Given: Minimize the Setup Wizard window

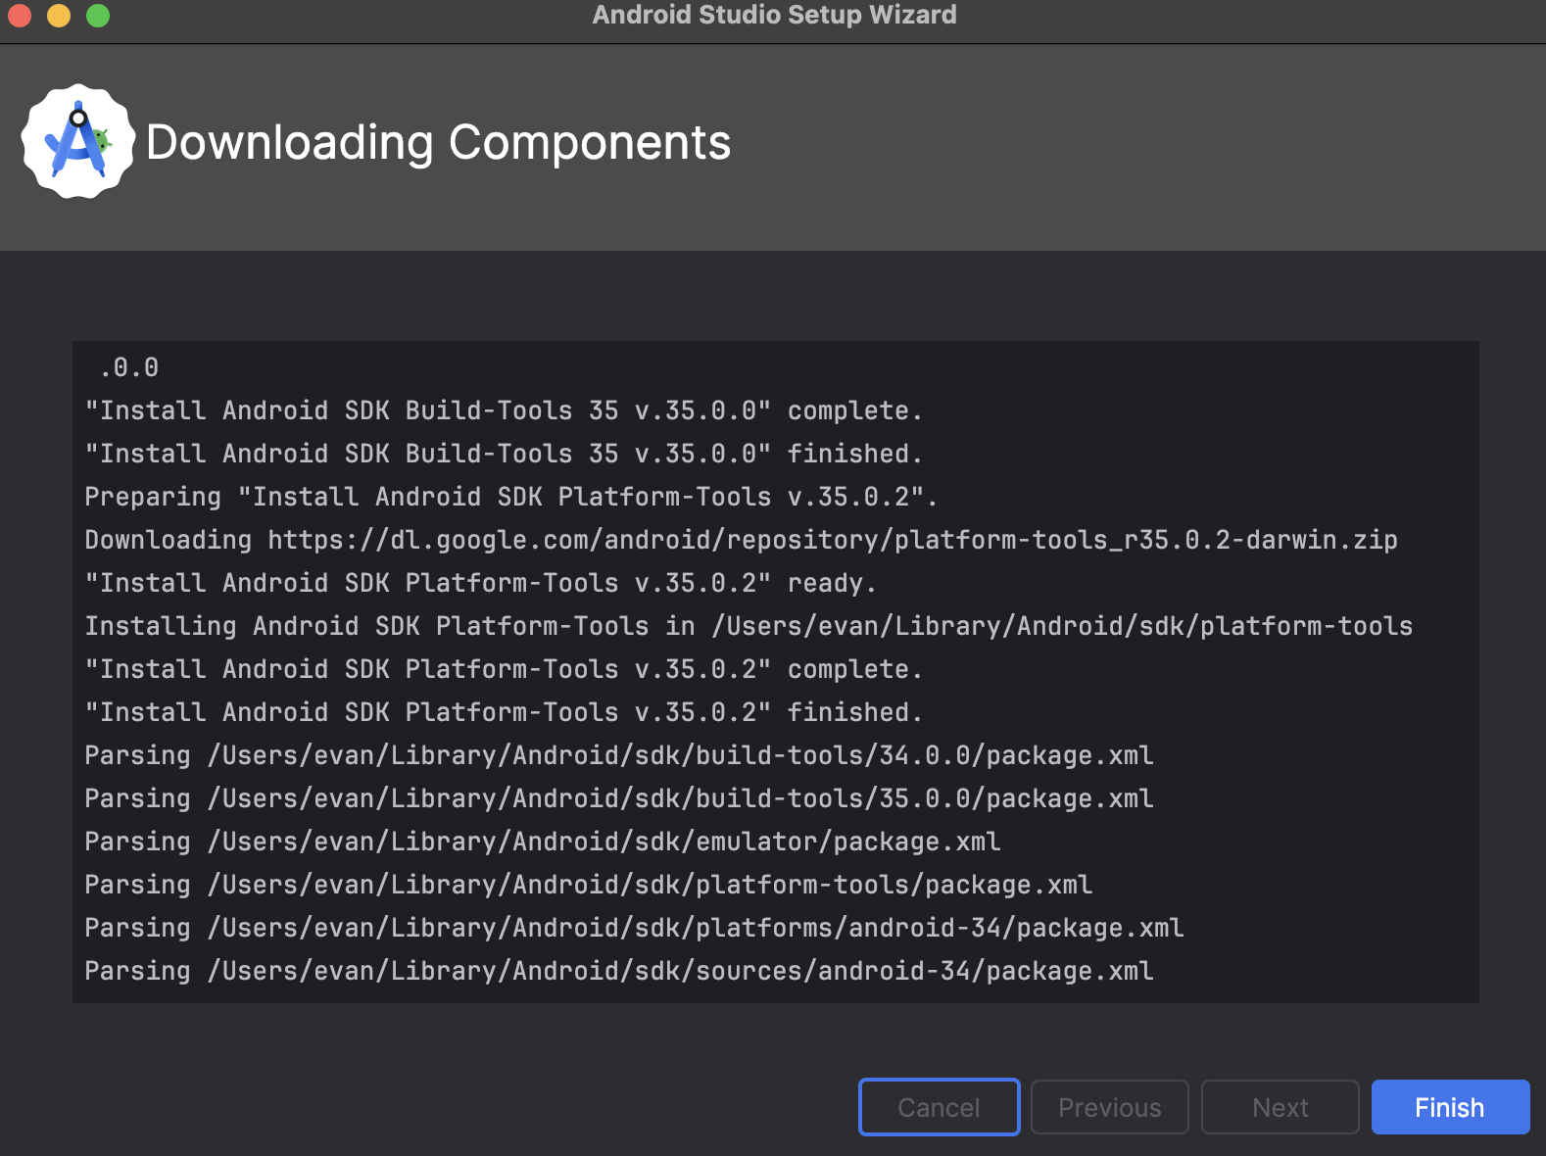Looking at the screenshot, I should (59, 16).
